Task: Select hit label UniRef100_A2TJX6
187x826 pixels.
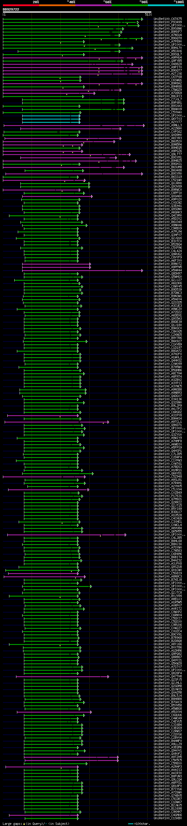Action: coord(168,74)
